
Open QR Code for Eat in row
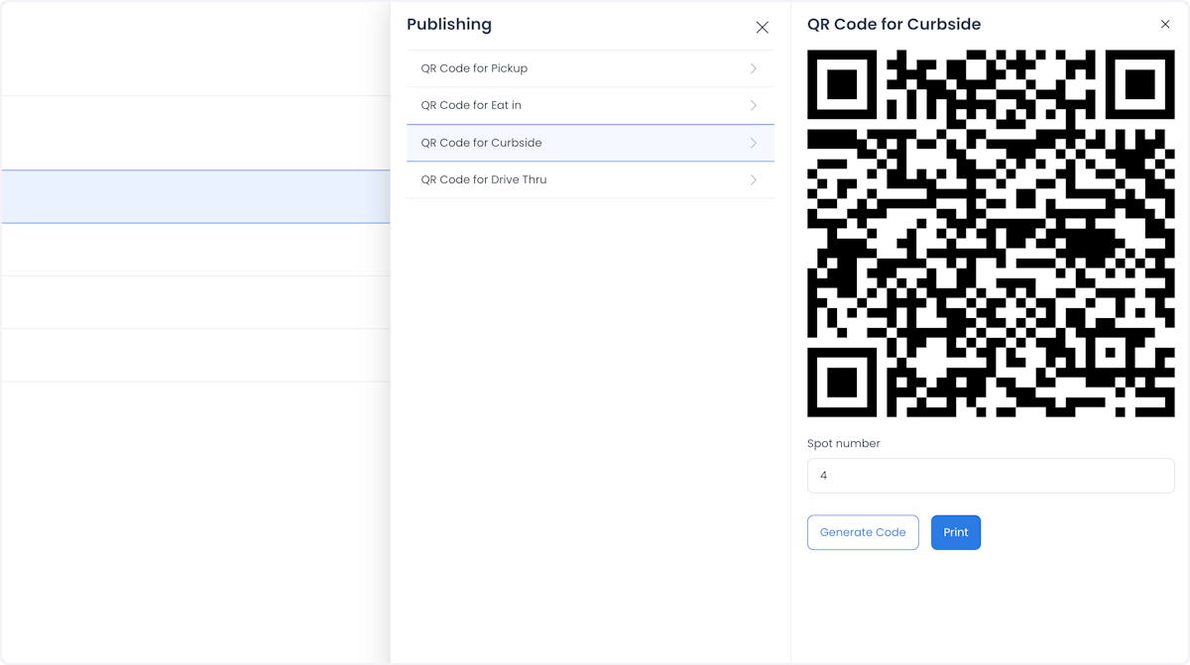pos(590,105)
